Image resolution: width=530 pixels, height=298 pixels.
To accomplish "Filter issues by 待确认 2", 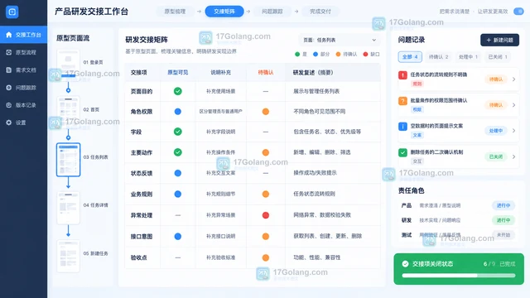I will pos(438,57).
